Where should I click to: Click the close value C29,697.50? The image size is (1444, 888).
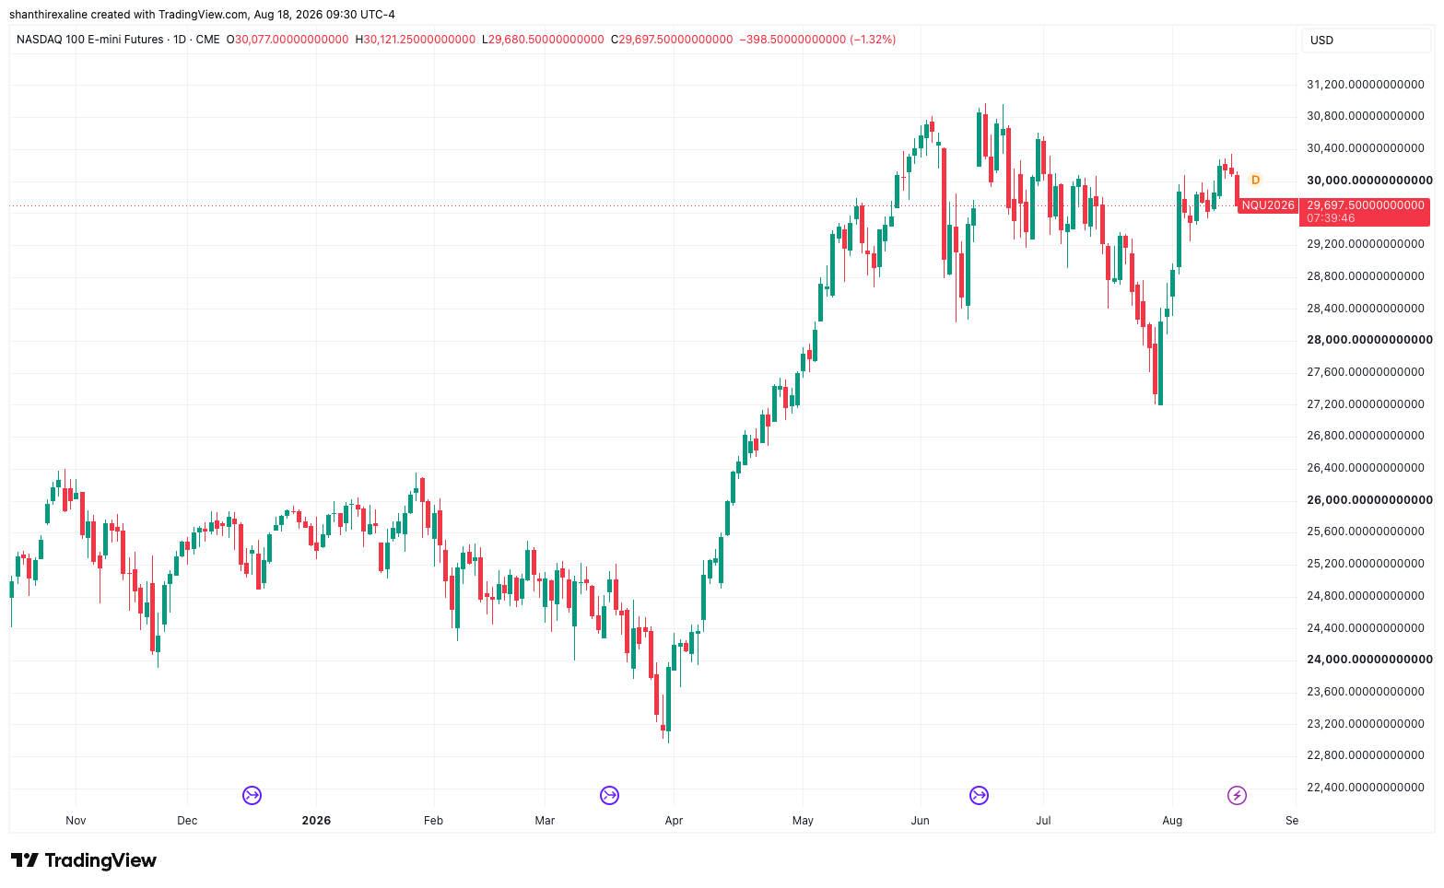pyautogui.click(x=672, y=40)
